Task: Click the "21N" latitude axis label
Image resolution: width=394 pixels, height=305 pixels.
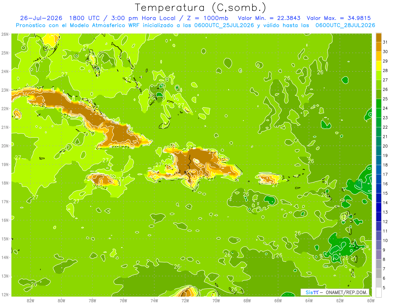Action: (5, 127)
